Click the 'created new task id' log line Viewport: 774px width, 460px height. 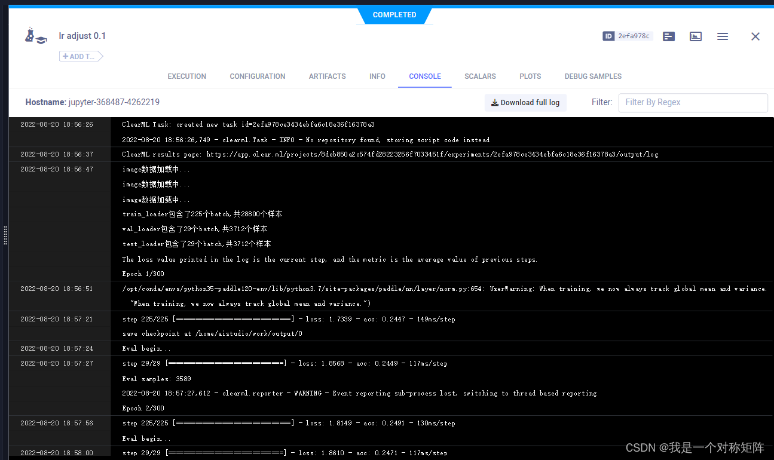248,125
